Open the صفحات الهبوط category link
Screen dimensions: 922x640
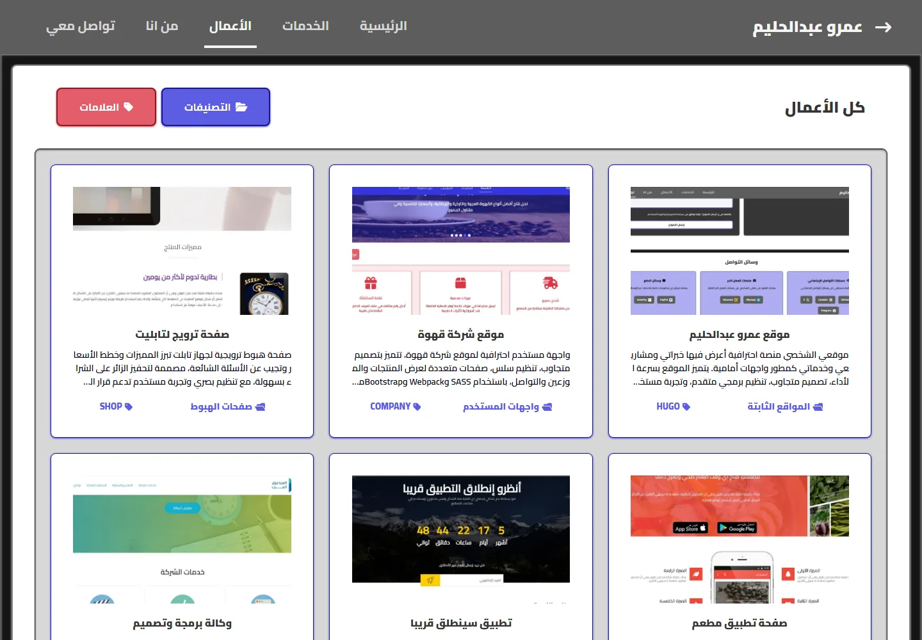click(228, 407)
